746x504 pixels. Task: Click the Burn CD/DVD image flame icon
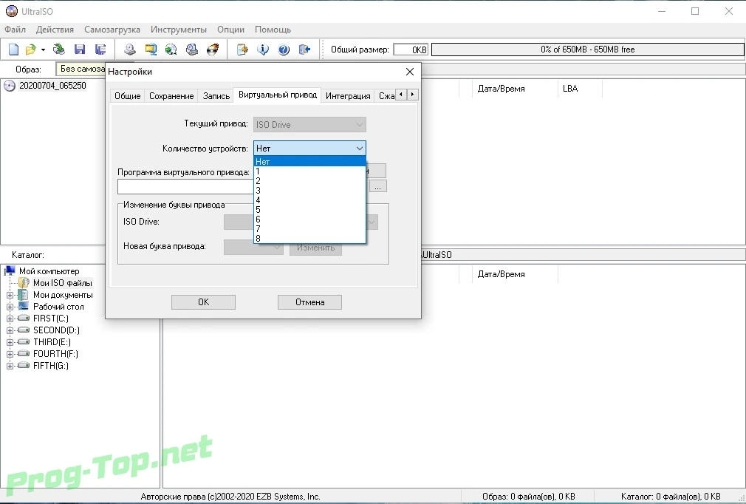213,50
